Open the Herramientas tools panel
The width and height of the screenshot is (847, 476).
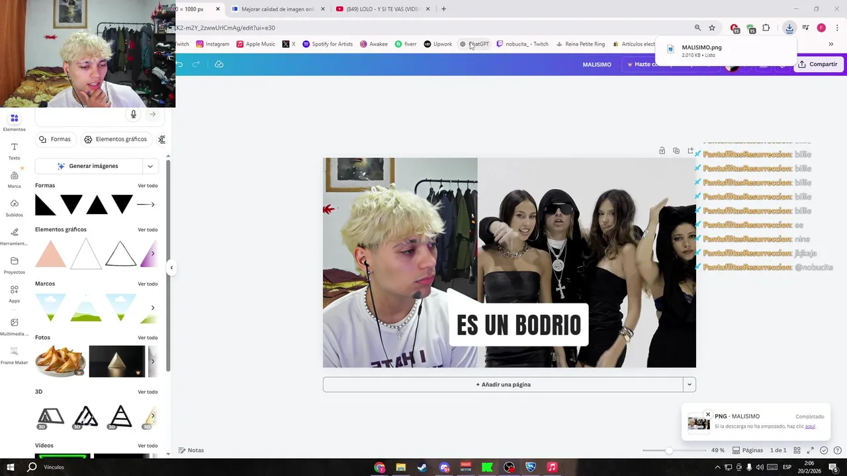[x=14, y=237]
